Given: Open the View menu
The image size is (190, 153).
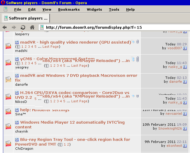Looking at the screenshot, I should [47, 9].
